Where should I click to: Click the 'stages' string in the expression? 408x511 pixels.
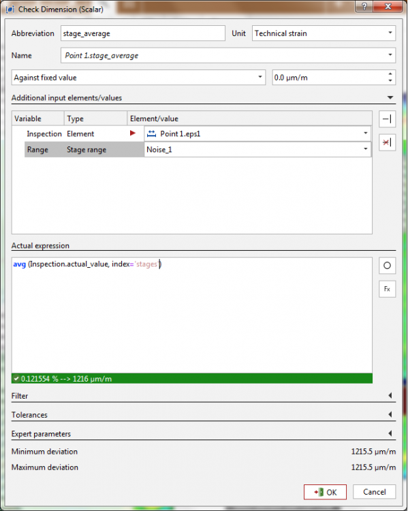(x=146, y=264)
